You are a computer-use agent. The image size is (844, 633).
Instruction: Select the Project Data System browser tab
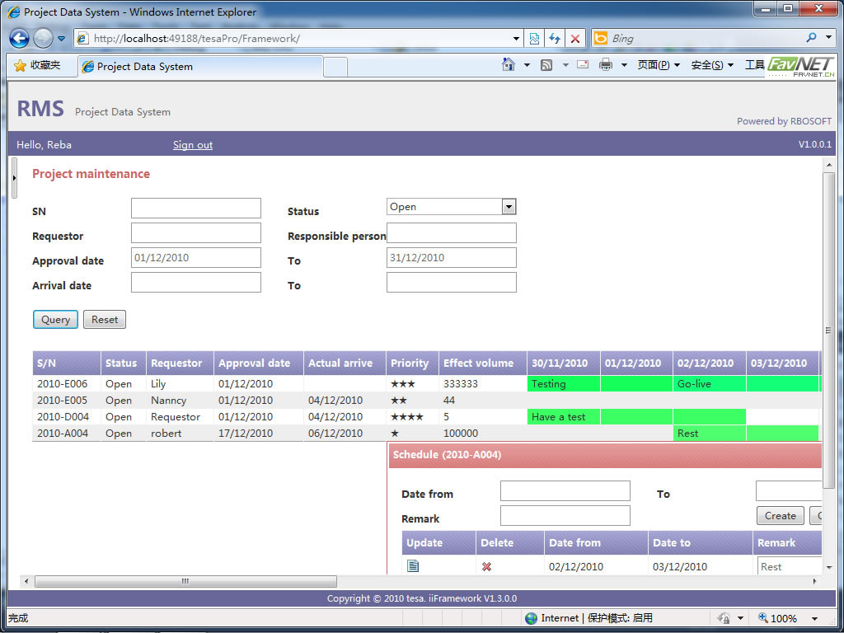tap(200, 67)
